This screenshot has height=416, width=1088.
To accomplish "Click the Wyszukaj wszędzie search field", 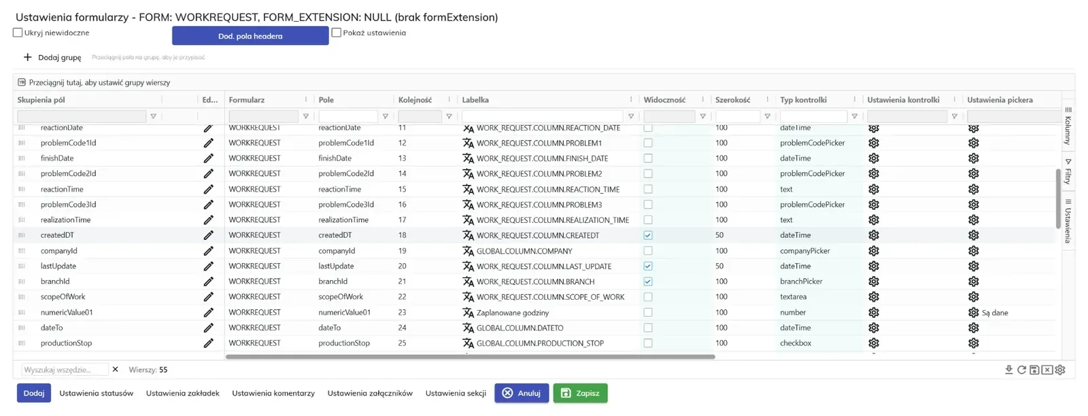I will 65,370.
